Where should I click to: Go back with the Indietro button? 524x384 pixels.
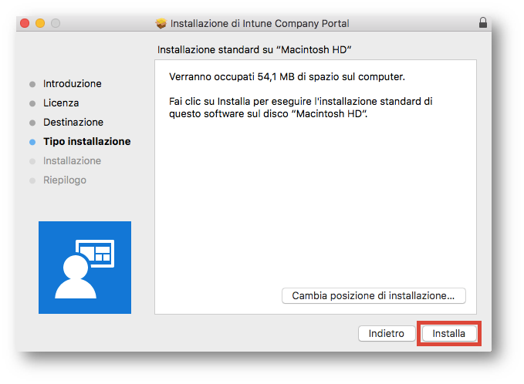coord(387,333)
